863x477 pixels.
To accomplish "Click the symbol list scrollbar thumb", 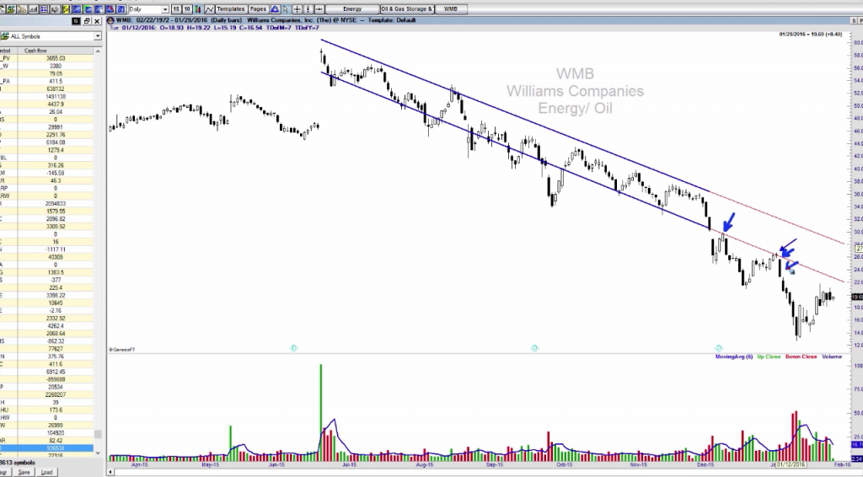I will [x=98, y=434].
